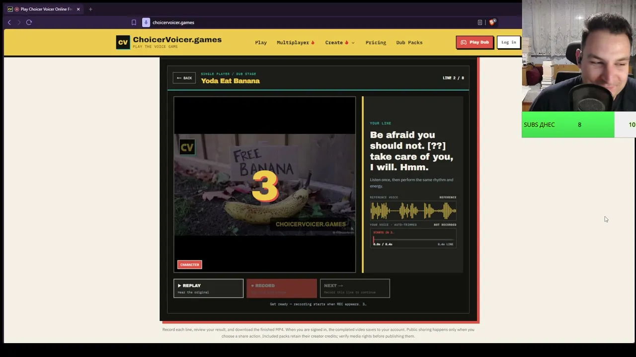
Task: Close the Play Choicer Voicer browser tab
Action: coord(78,9)
